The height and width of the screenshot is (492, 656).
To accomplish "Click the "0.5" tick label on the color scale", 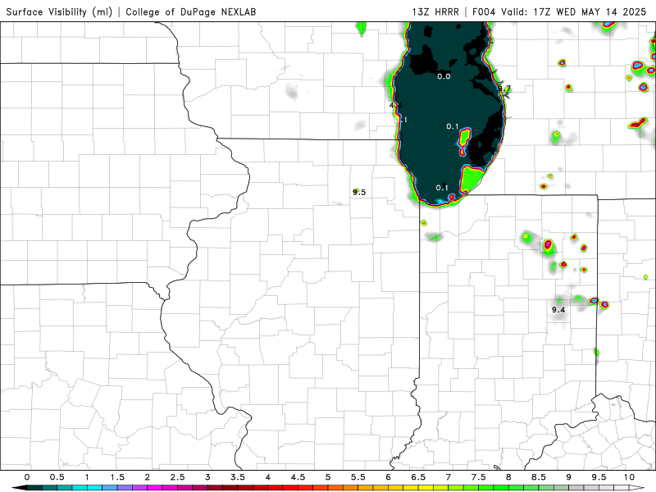I will [57, 477].
